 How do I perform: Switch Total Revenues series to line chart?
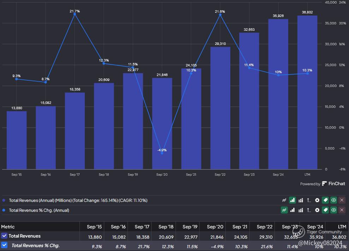point(284,200)
